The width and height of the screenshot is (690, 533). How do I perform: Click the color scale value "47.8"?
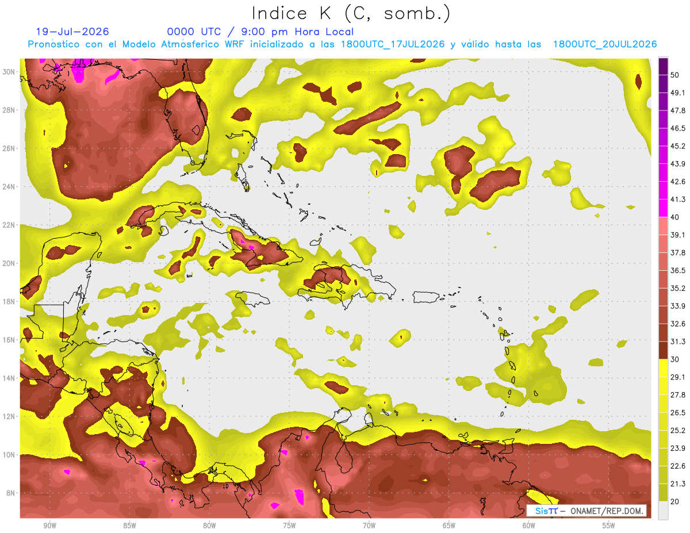click(x=677, y=110)
